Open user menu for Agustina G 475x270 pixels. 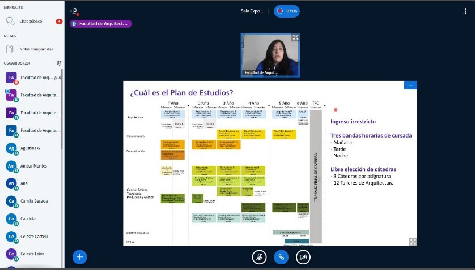(34, 148)
